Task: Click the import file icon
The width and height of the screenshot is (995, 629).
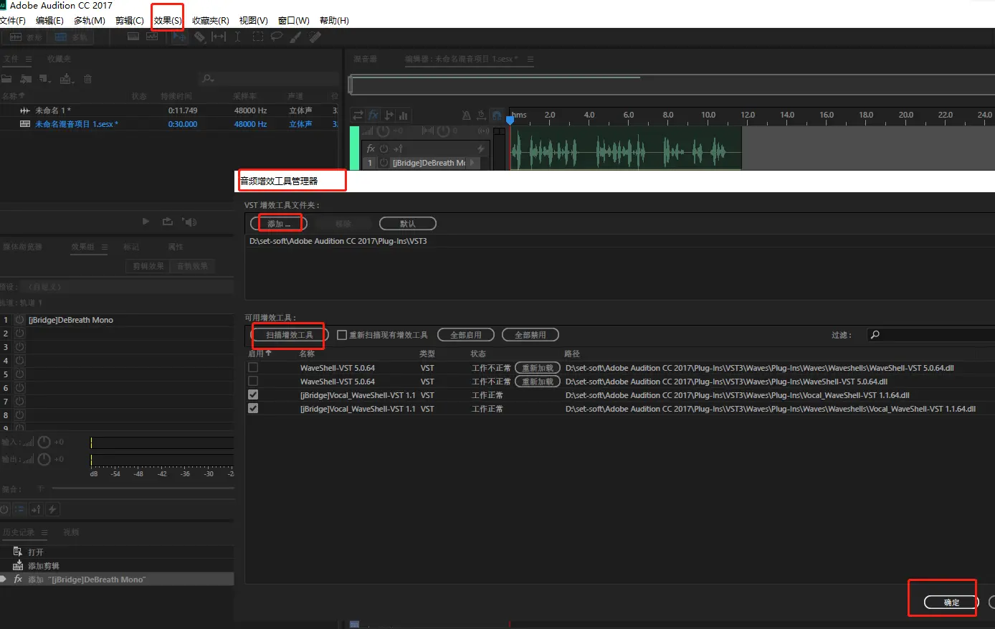Action: pos(26,79)
